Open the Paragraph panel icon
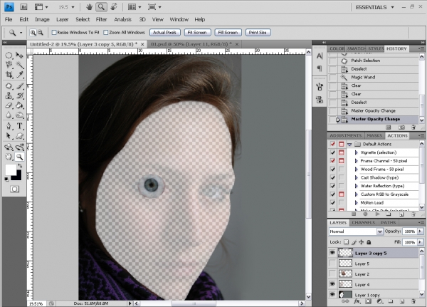The width and height of the screenshot is (427, 307). (x=320, y=68)
